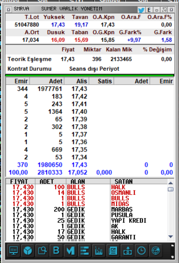Open the Twitter bird icon in title bar

tap(141, 10)
